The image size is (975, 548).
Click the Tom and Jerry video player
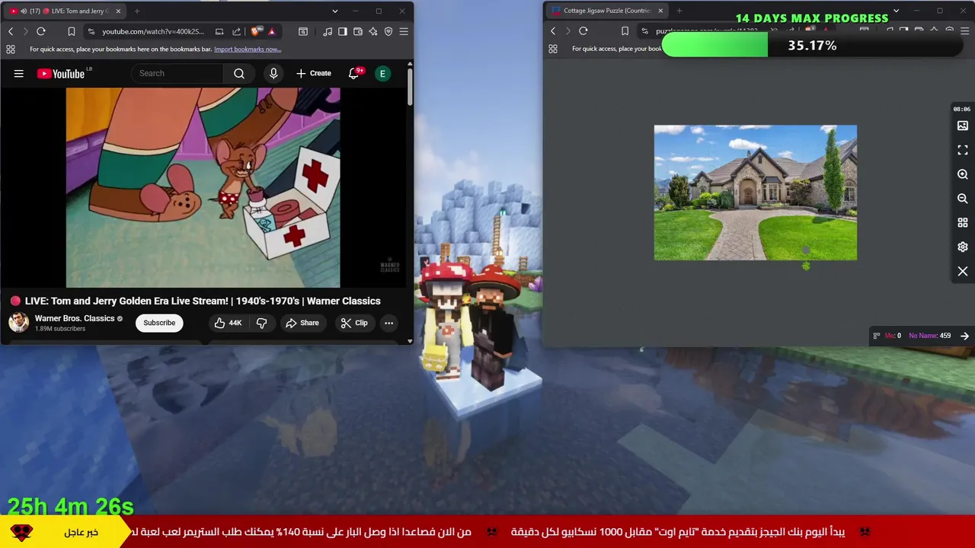(x=203, y=187)
